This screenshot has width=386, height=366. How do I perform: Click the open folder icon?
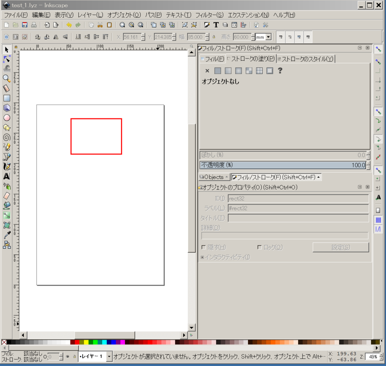coord(15,25)
